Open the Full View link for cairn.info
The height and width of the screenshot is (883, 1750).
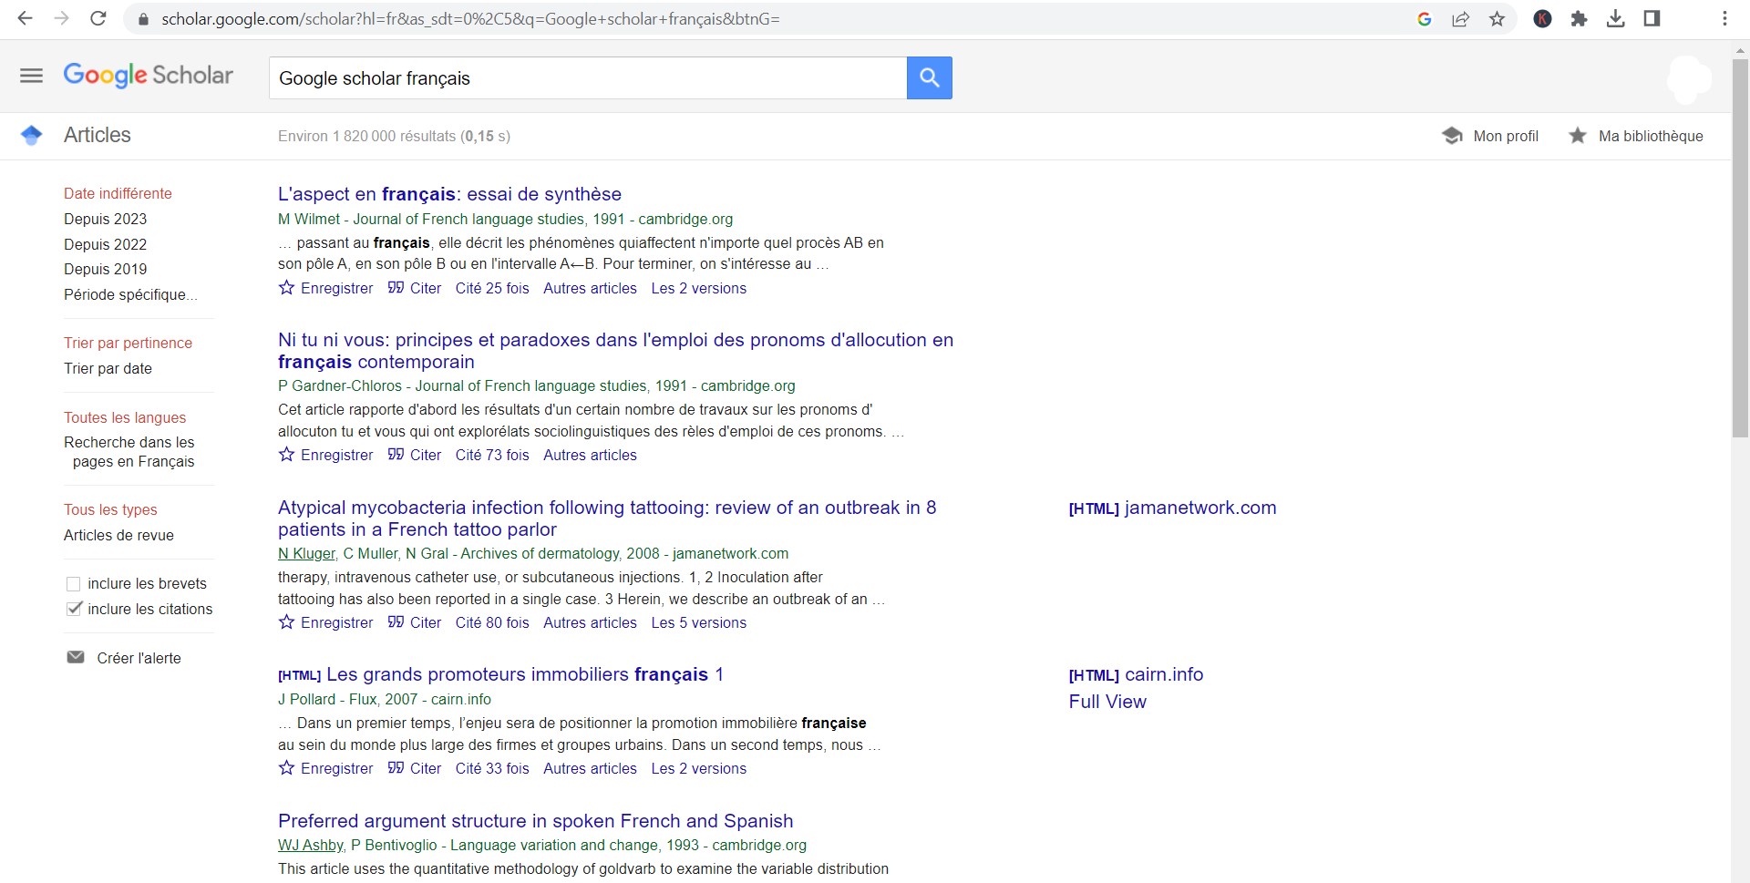pyautogui.click(x=1107, y=702)
